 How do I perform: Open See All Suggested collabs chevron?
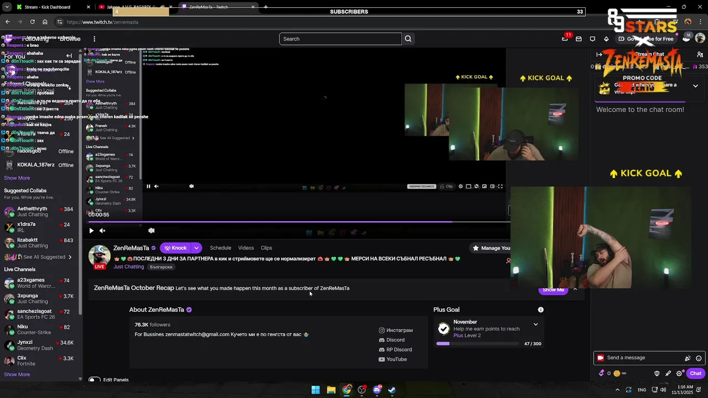(70, 257)
